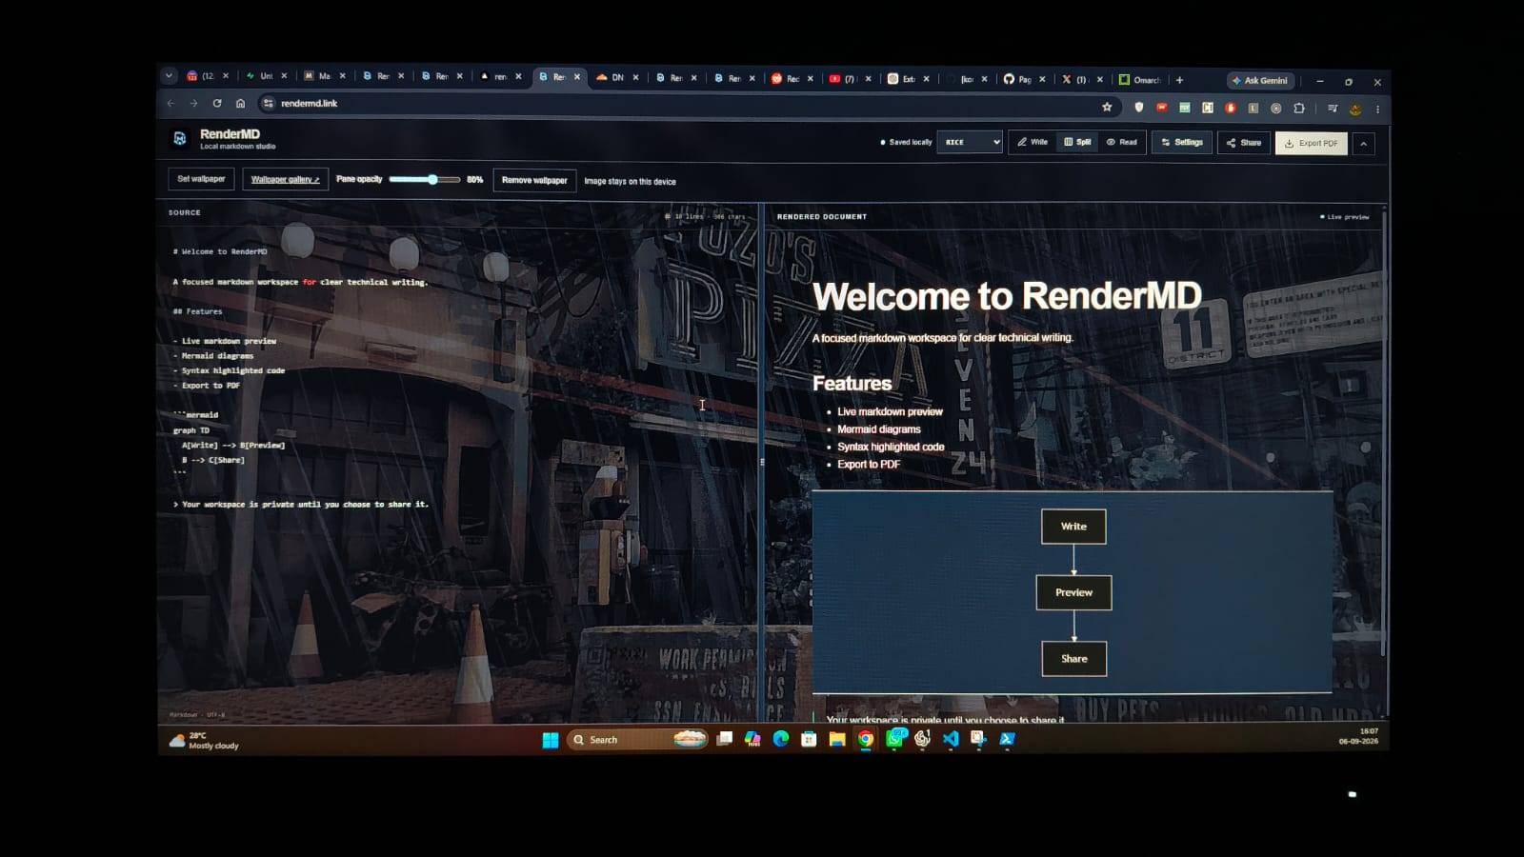Open the tab search dropdown arrow

tap(169, 75)
